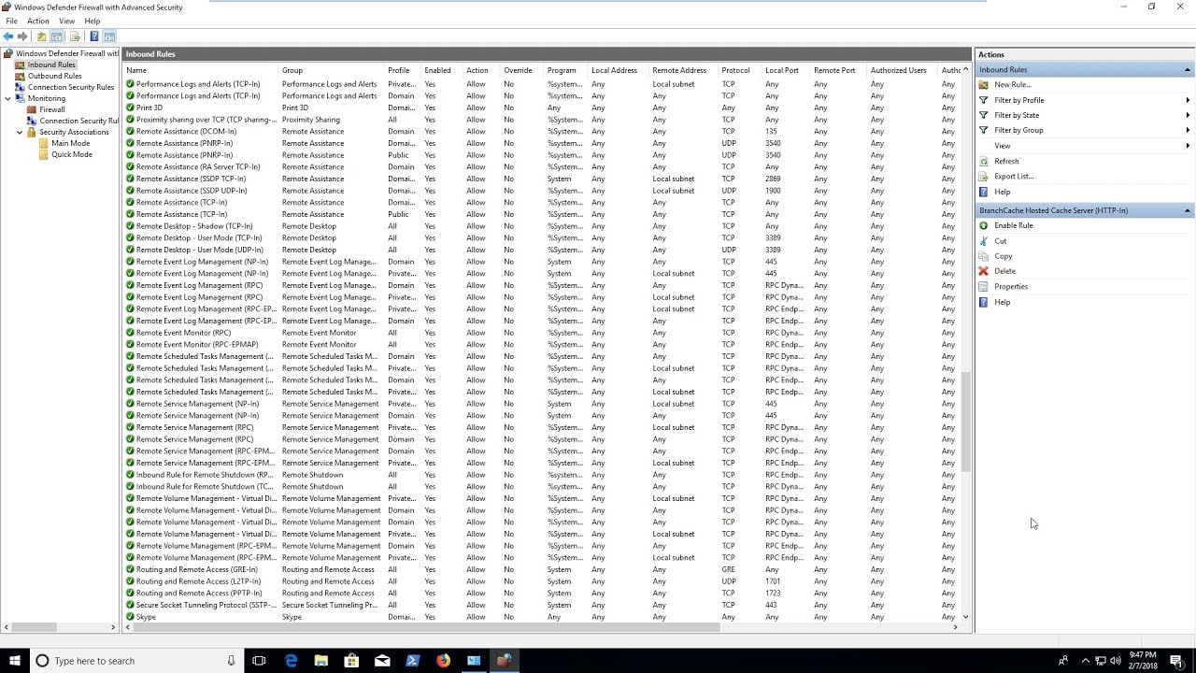Sort by the Name column header

coord(201,70)
